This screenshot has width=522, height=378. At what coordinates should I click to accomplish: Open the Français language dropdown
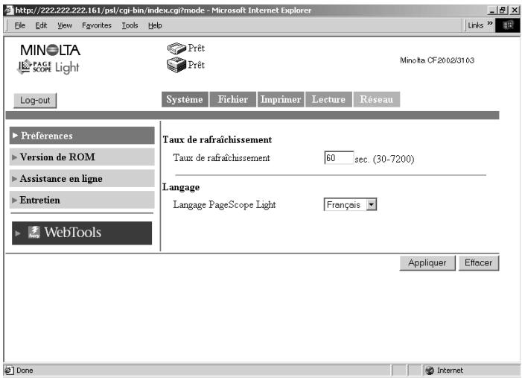point(350,205)
